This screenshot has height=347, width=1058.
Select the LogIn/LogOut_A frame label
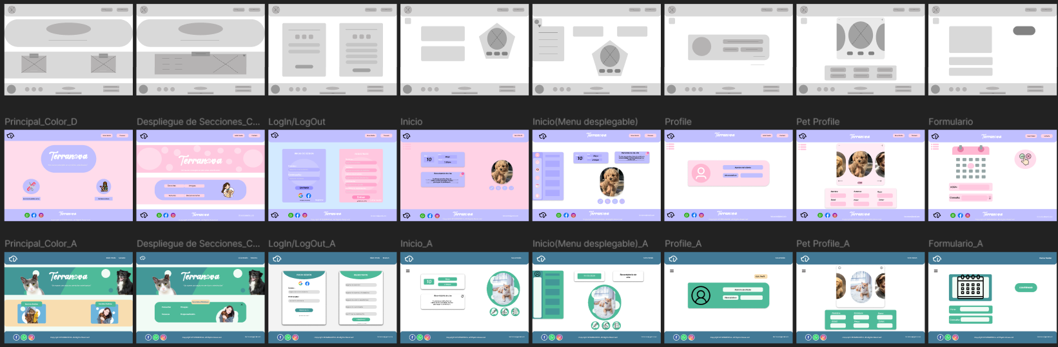(x=302, y=244)
